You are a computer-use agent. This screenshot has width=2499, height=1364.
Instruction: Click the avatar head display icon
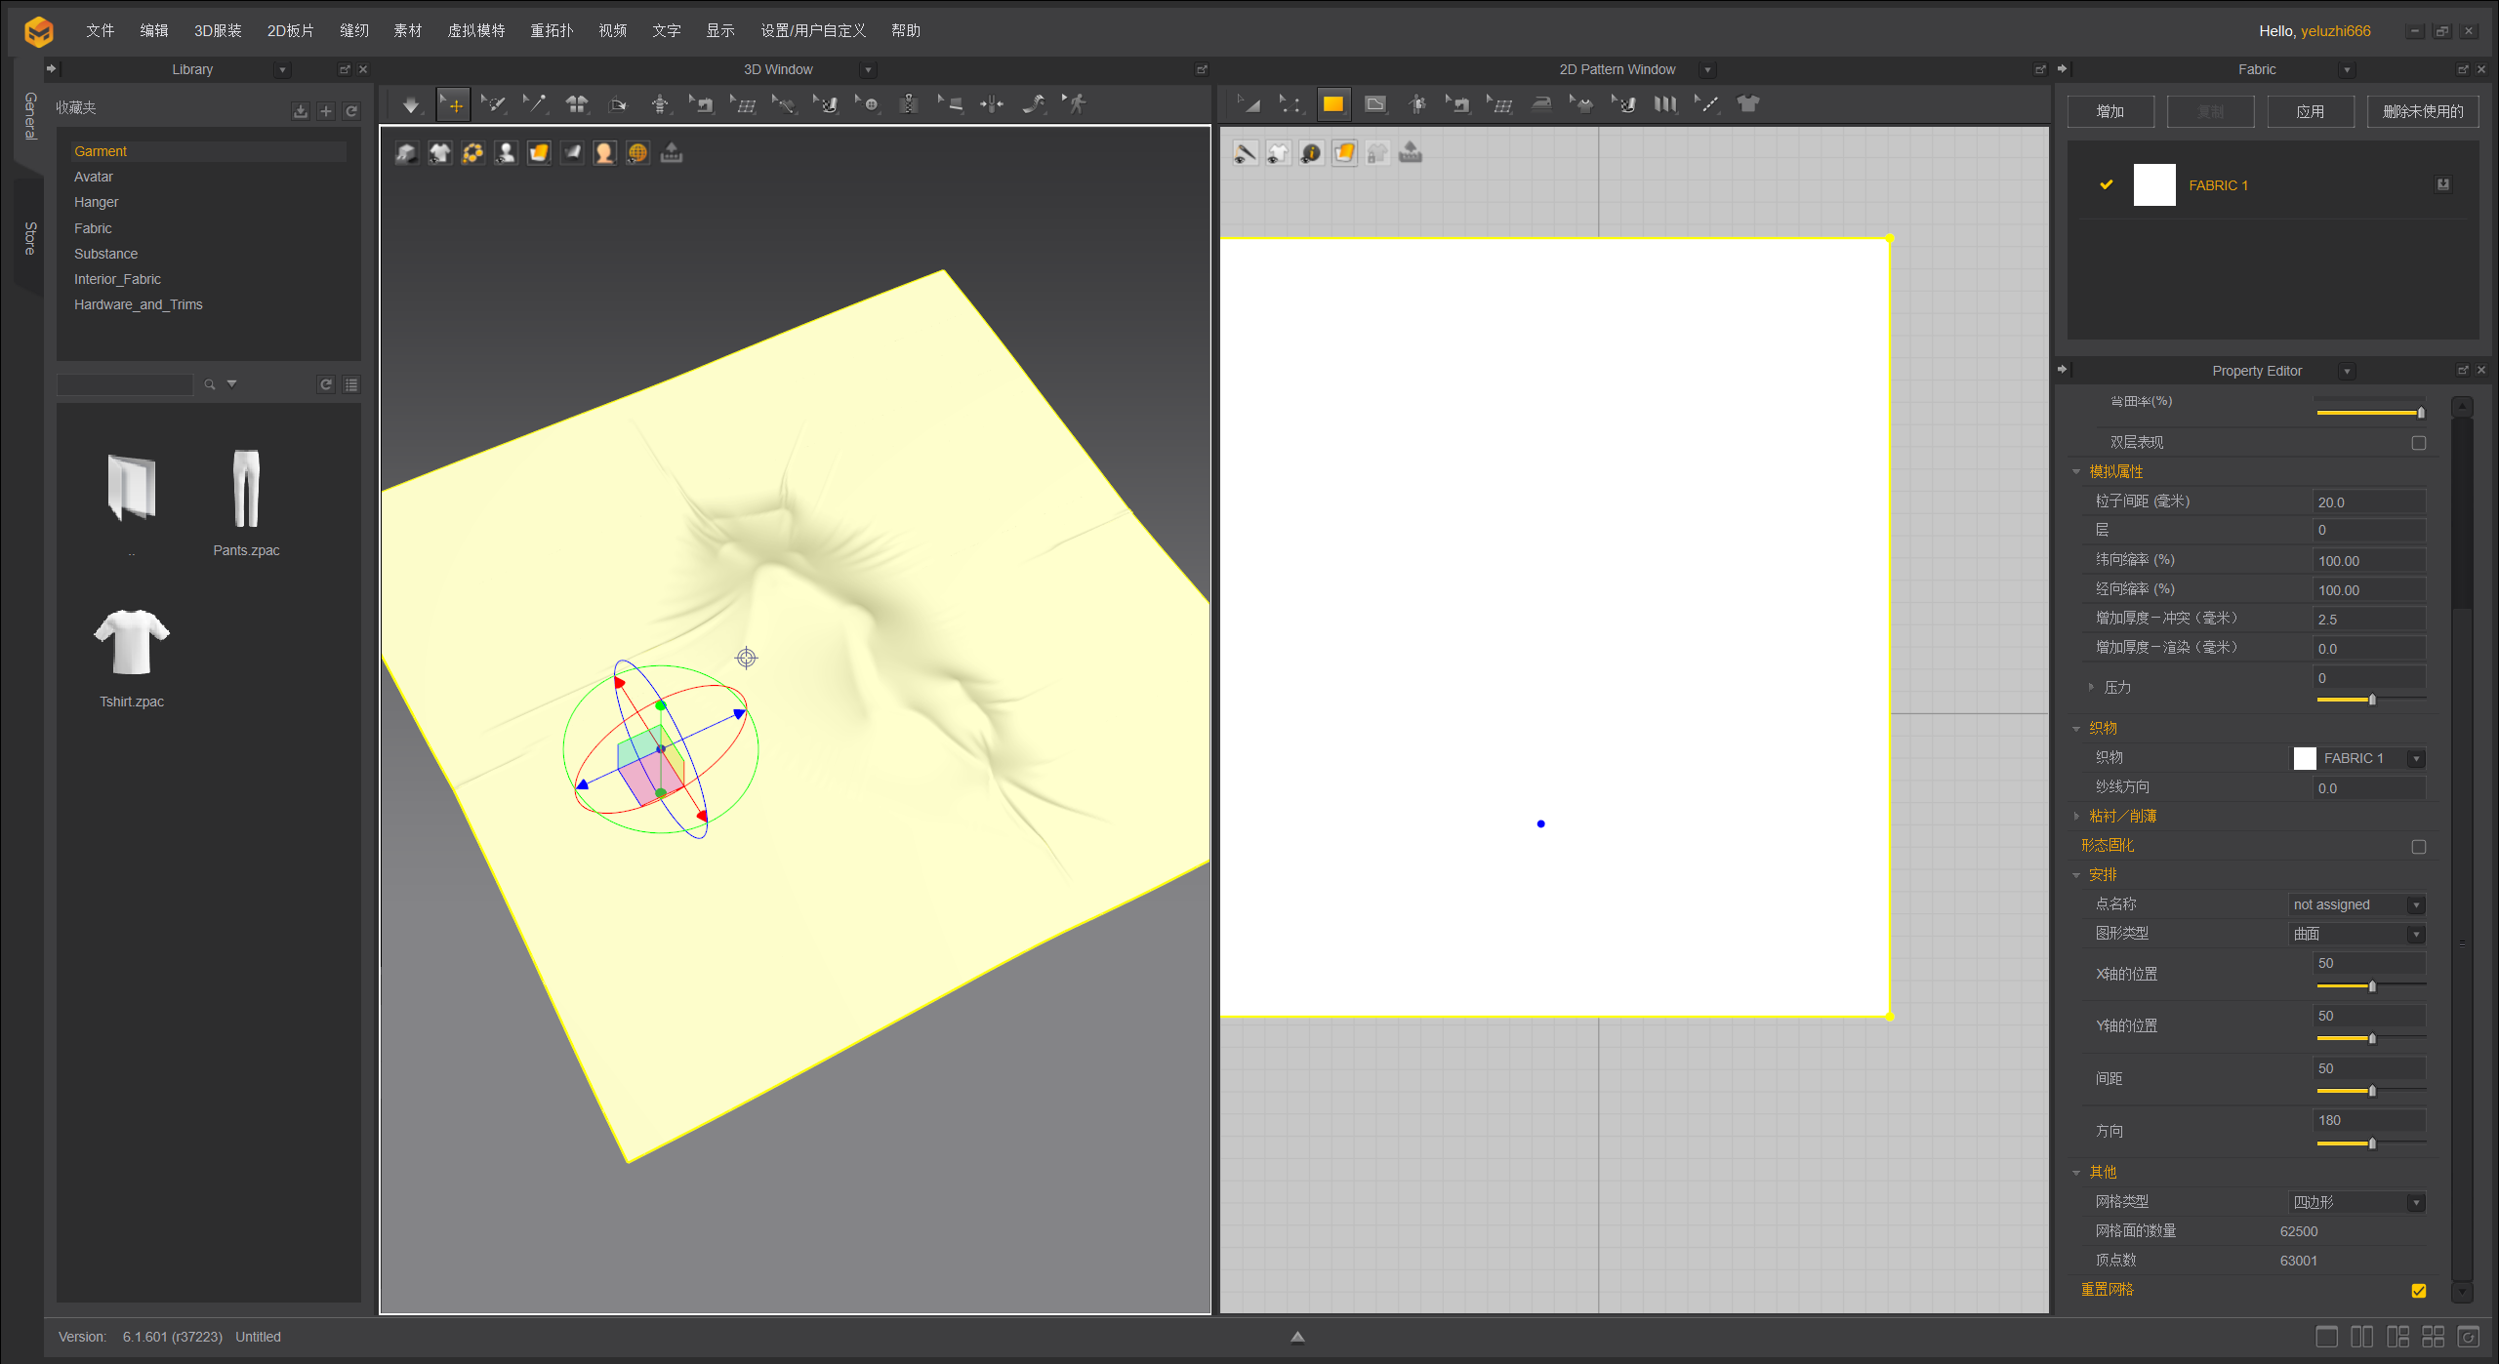tap(604, 153)
